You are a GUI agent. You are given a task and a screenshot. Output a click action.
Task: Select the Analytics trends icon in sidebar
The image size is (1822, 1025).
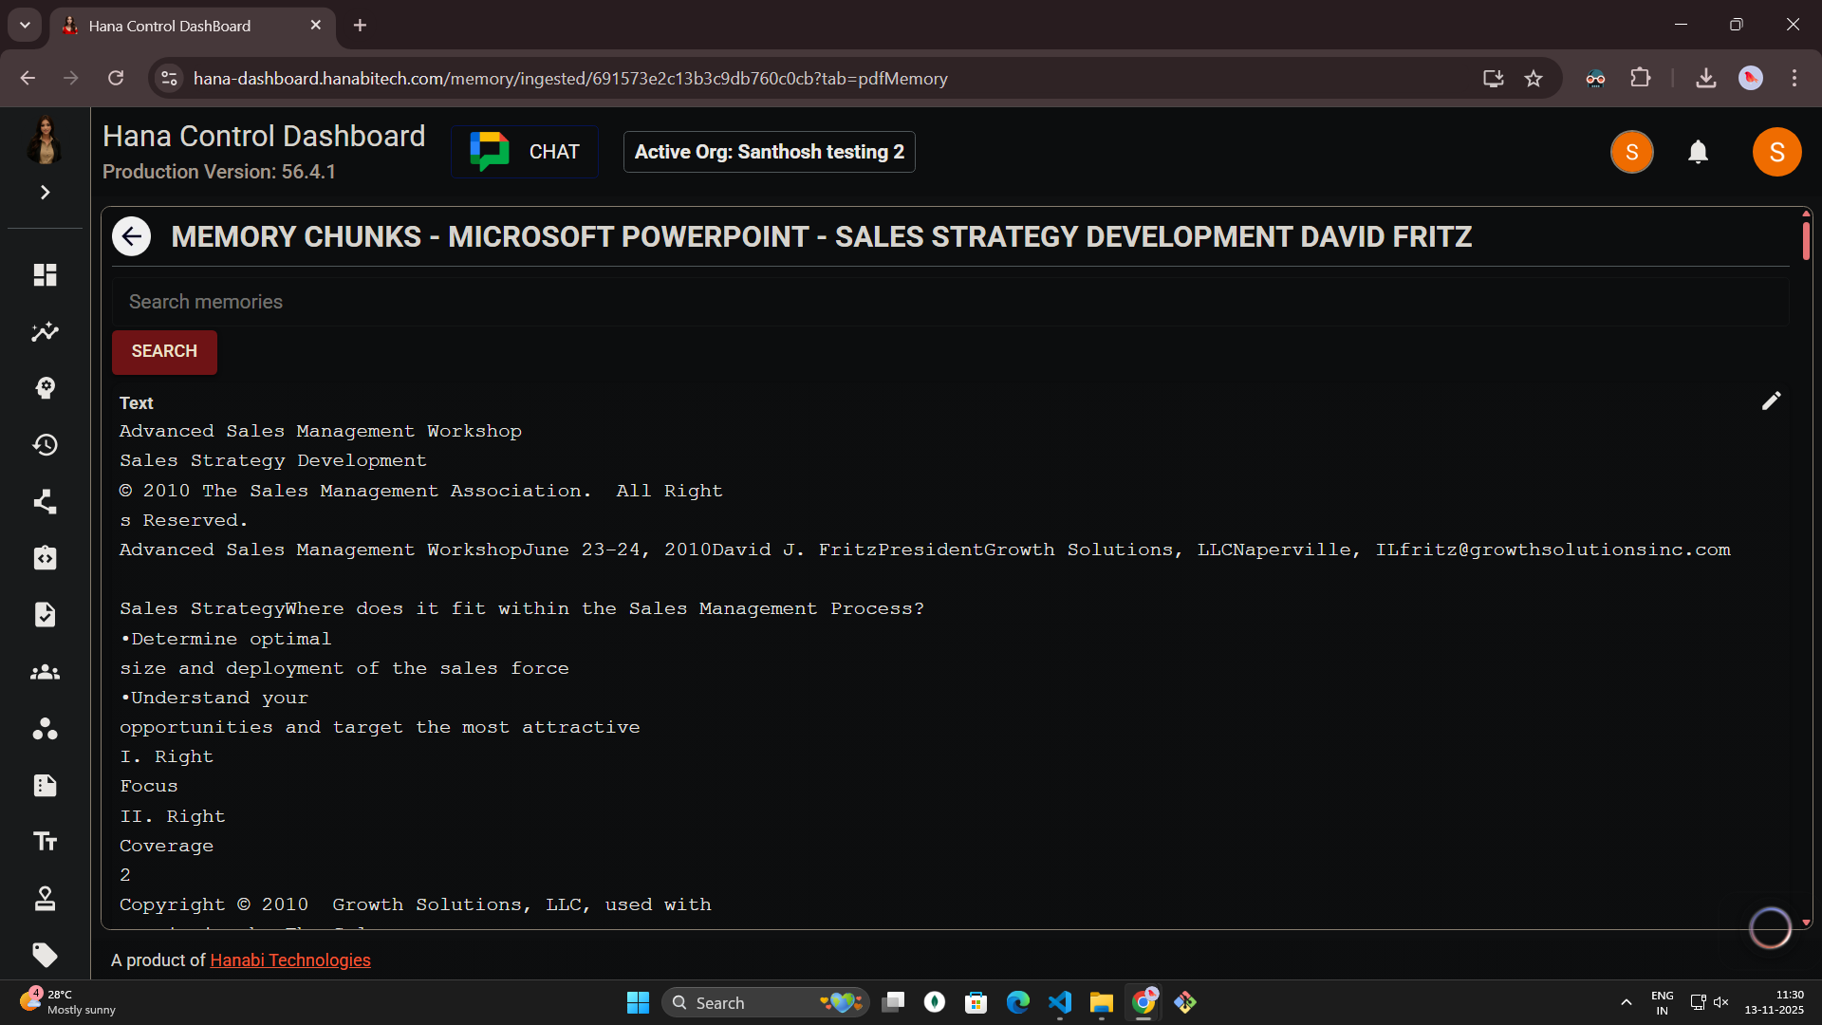point(45,332)
